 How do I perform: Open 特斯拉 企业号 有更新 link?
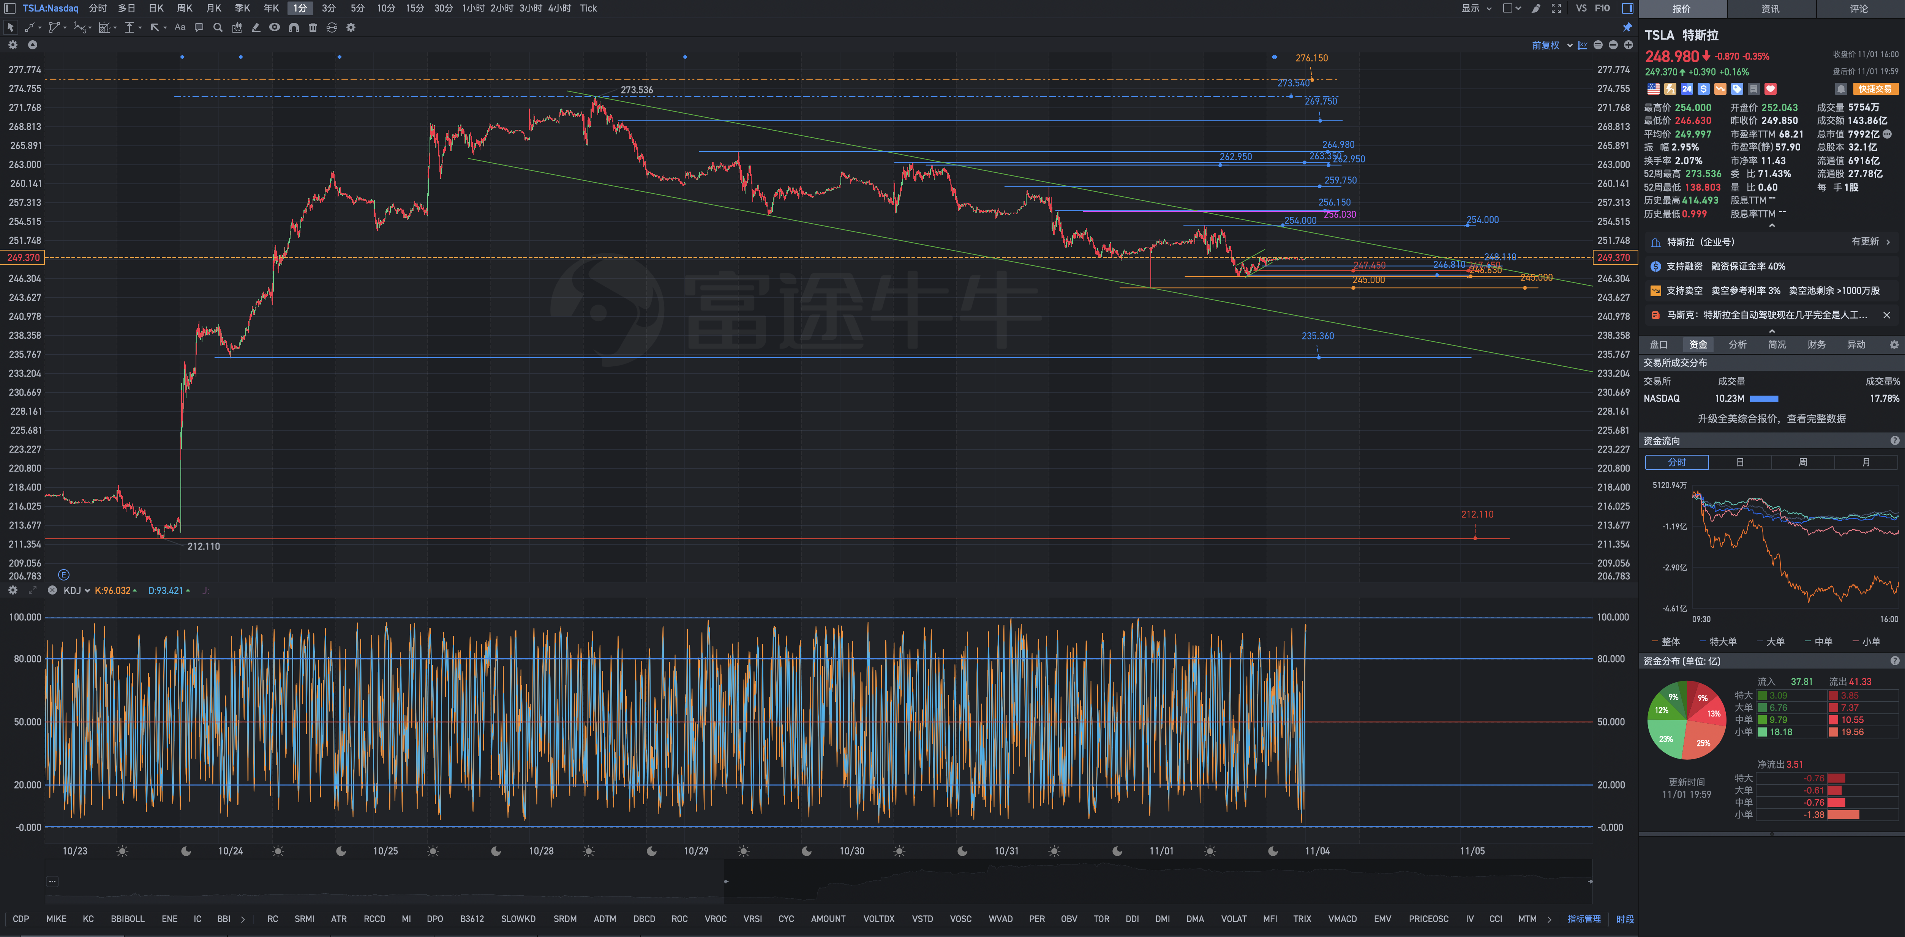(1771, 242)
